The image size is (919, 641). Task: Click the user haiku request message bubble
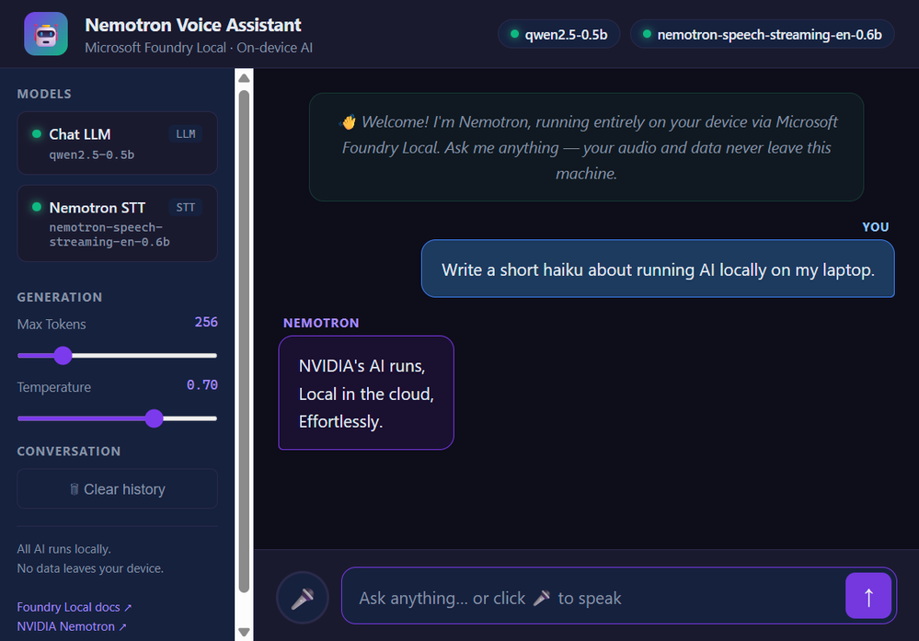tap(658, 269)
